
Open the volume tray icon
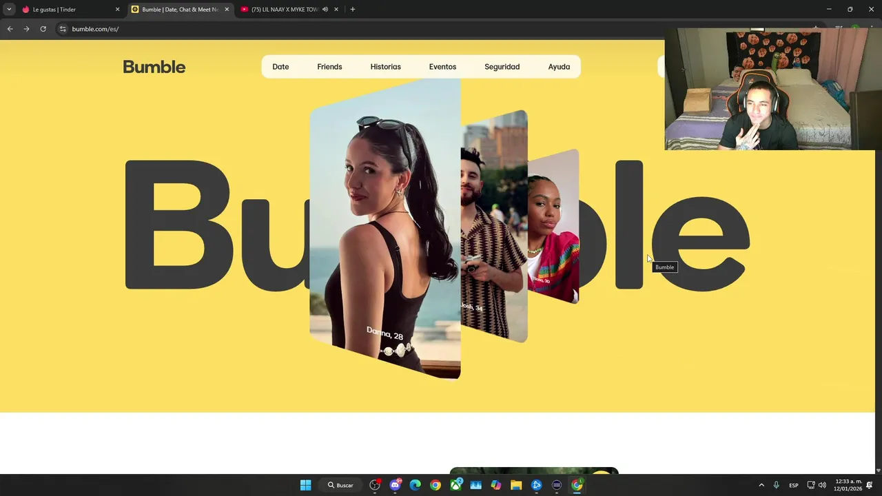click(x=822, y=485)
